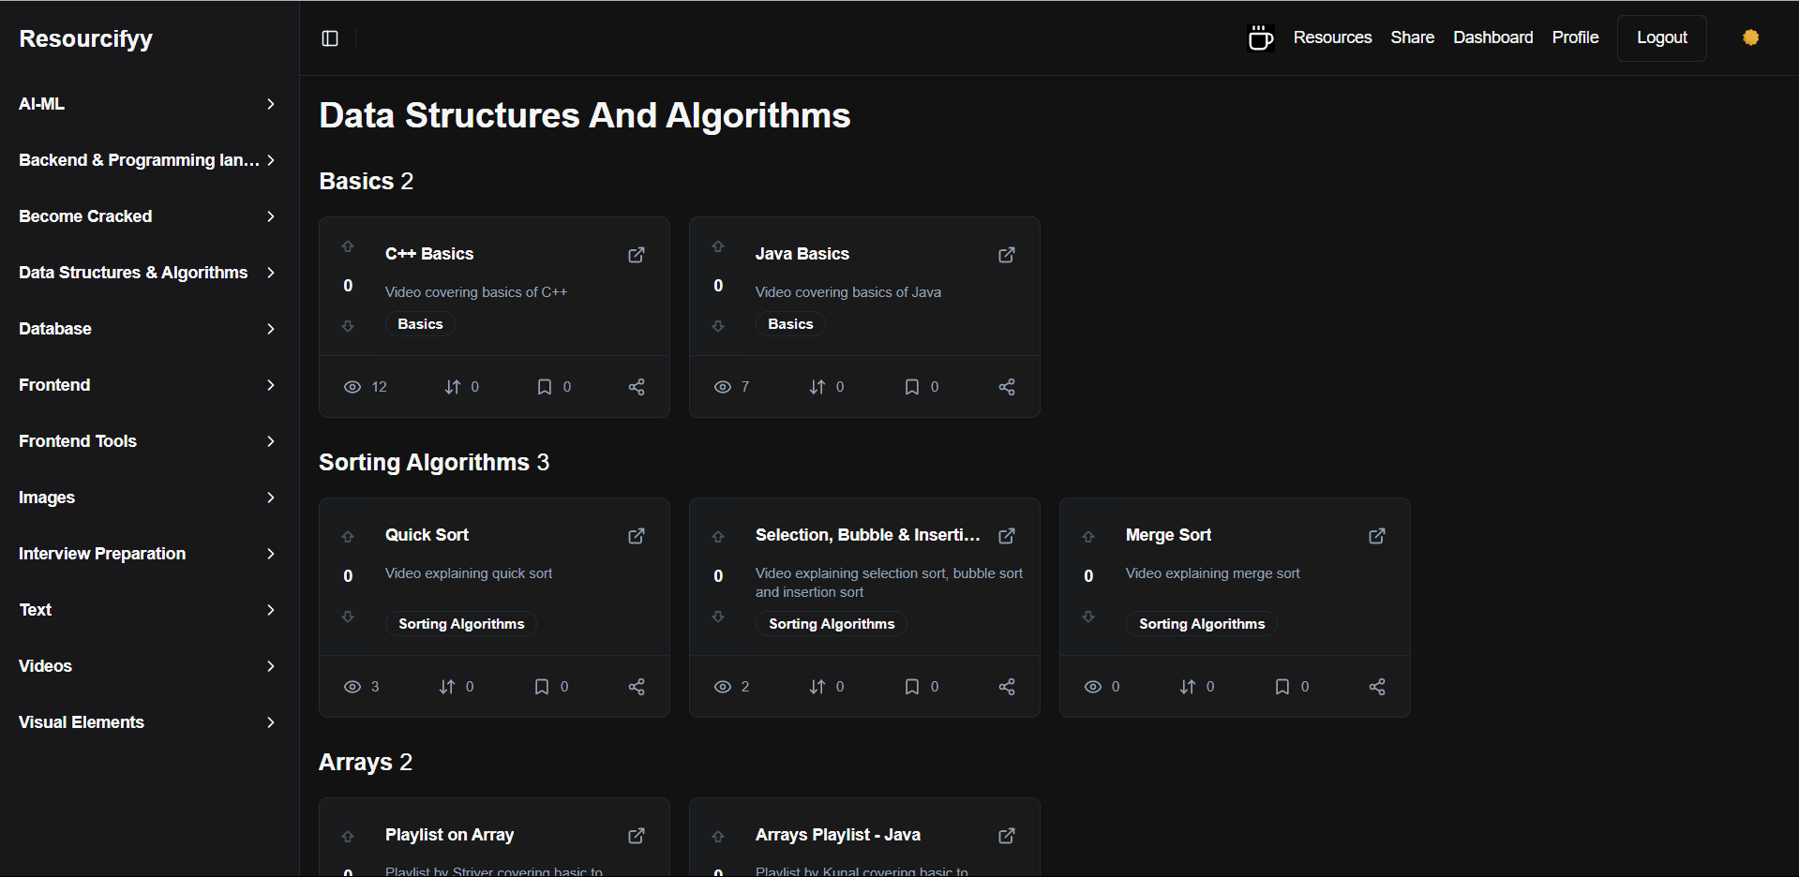The image size is (1799, 877).
Task: Upvote the Java Basics resource
Action: point(718,246)
